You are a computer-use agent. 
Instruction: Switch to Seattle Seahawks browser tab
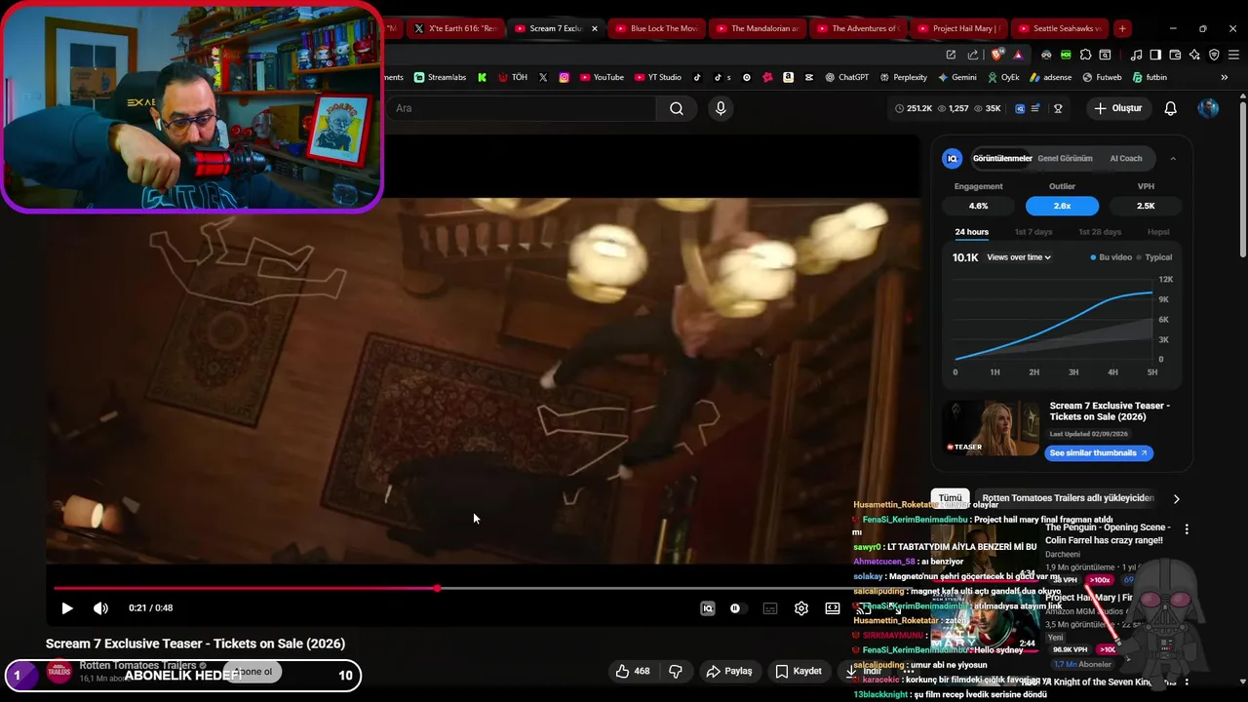pos(1060,28)
